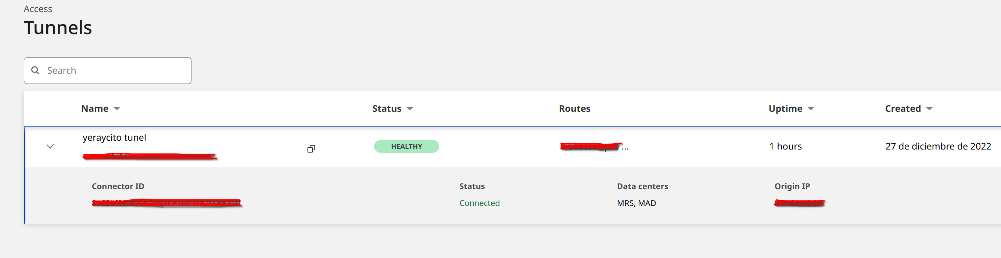This screenshot has height=258, width=1001.
Task: Click the created date 27 de diciembre de 2022
Action: (938, 147)
